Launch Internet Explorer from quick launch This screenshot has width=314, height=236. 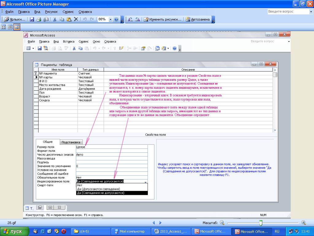pos(42,231)
